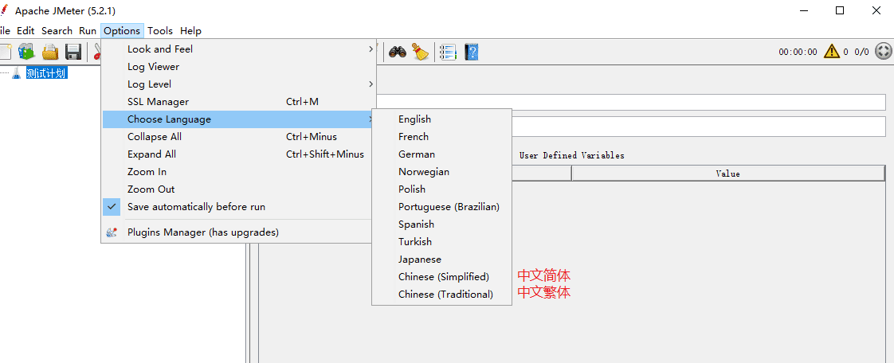Switch language to Portuguese (Brazilian)
Viewport: 894px width, 363px height.
[x=442, y=207]
